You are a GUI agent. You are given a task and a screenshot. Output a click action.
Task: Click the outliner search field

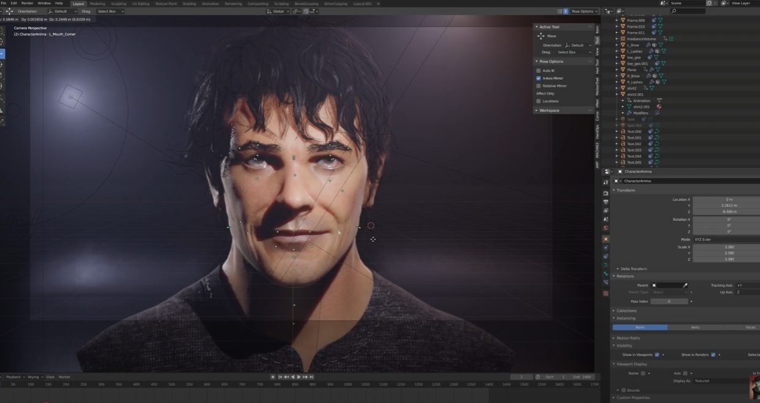[688, 12]
